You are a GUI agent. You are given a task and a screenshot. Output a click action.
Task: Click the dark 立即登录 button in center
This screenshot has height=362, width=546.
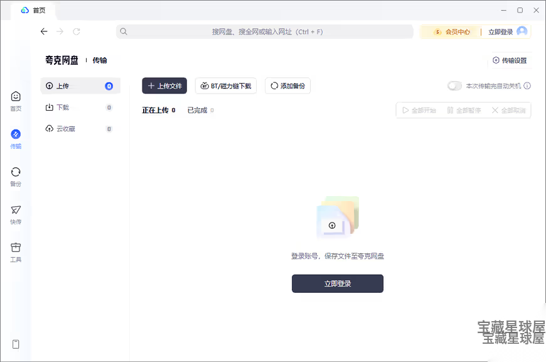pyautogui.click(x=338, y=283)
